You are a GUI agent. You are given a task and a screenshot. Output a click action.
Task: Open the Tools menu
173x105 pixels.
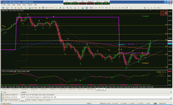(x=24, y=5)
